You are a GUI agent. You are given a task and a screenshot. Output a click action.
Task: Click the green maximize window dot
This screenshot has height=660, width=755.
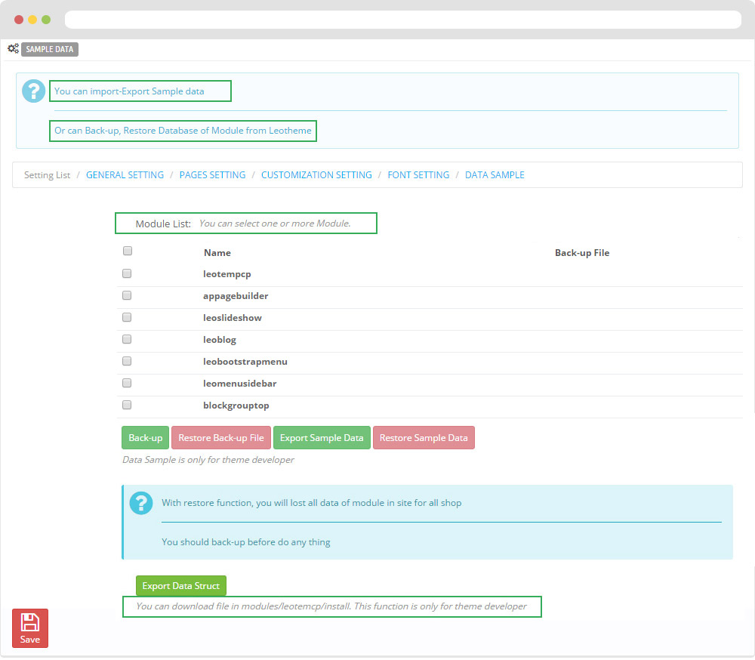(x=46, y=20)
